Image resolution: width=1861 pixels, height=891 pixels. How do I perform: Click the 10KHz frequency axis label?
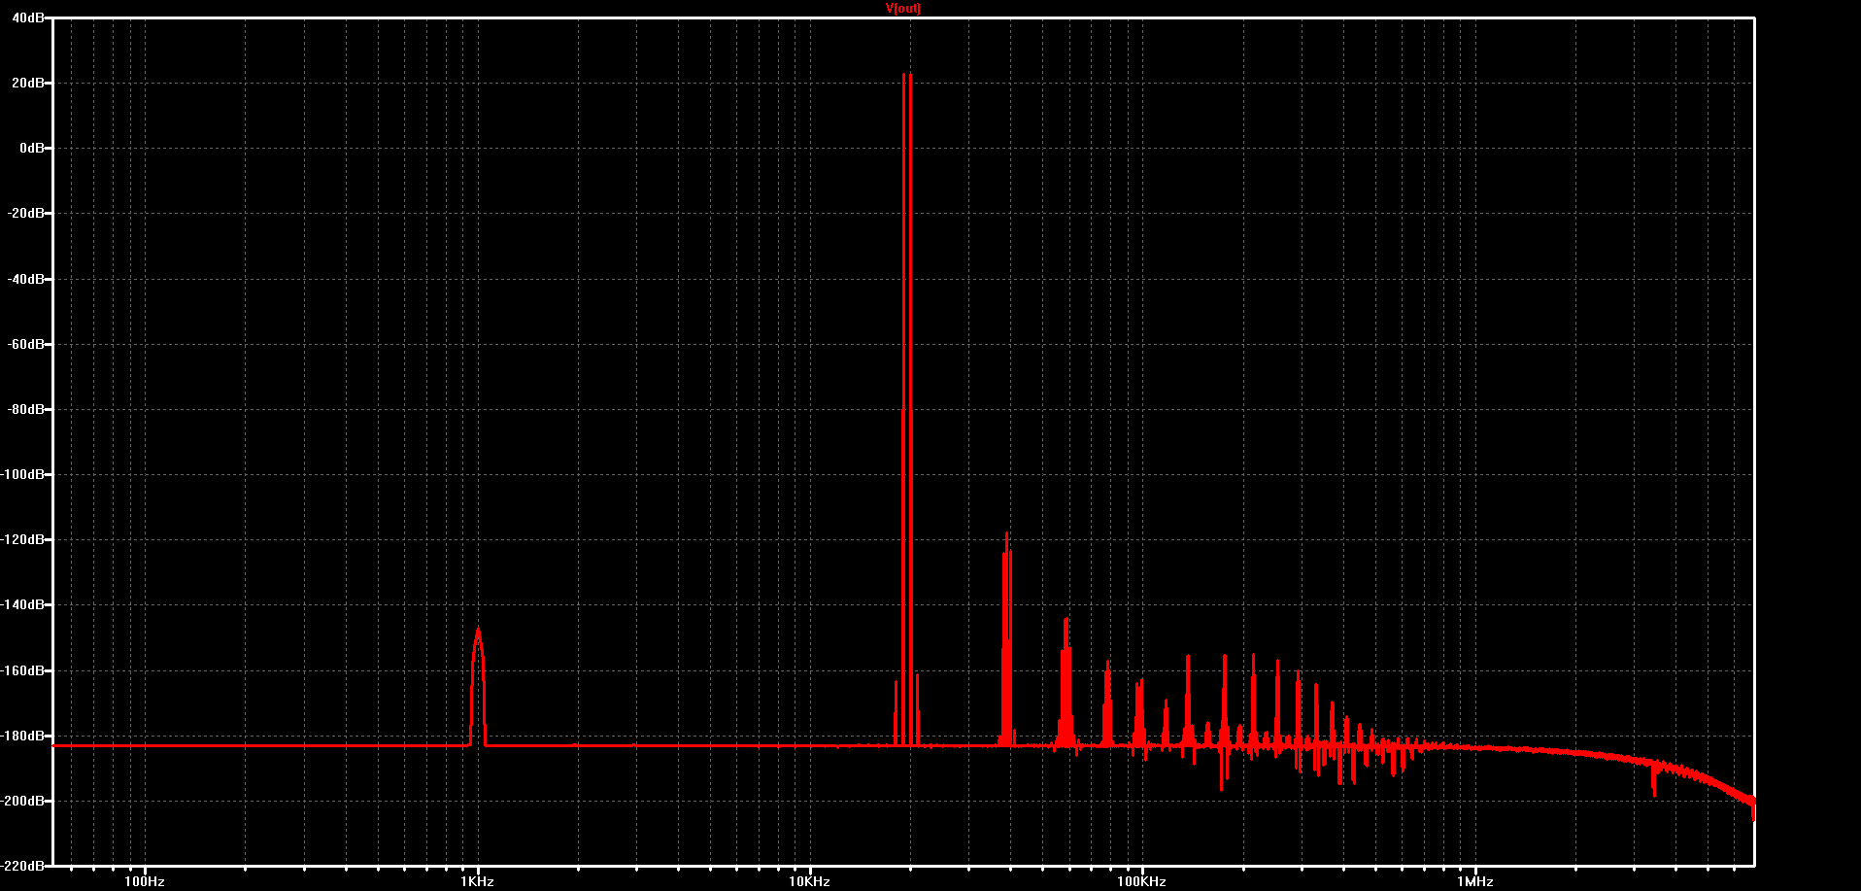[809, 881]
